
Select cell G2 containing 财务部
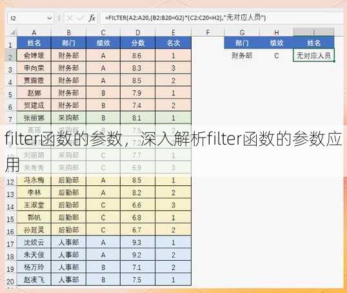tap(242, 56)
